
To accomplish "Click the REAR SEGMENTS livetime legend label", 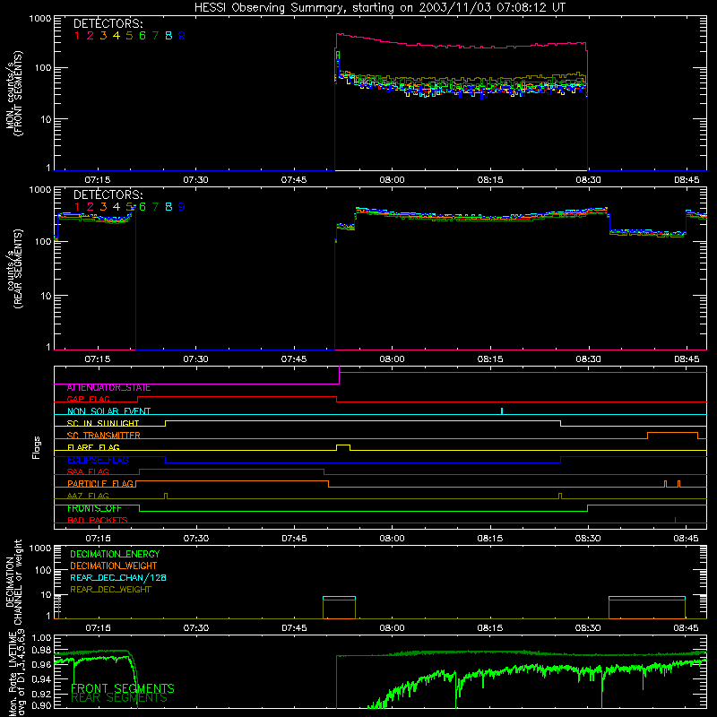I will 119,698.
